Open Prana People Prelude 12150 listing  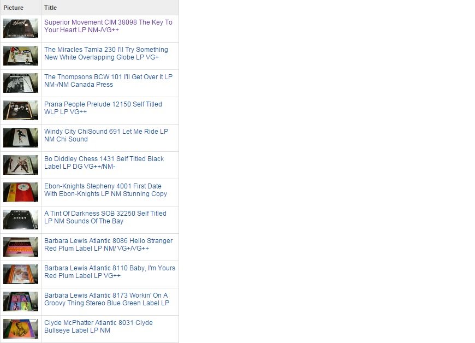coord(103,108)
